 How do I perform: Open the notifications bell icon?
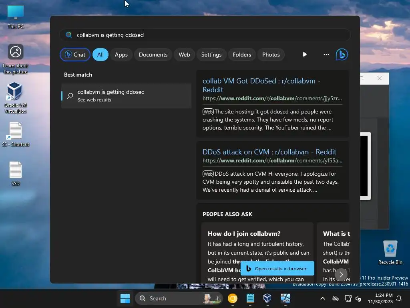tap(399, 298)
